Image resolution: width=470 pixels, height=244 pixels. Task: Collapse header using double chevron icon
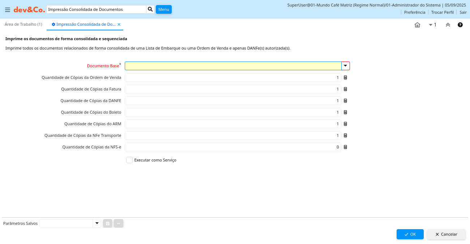pyautogui.click(x=448, y=25)
